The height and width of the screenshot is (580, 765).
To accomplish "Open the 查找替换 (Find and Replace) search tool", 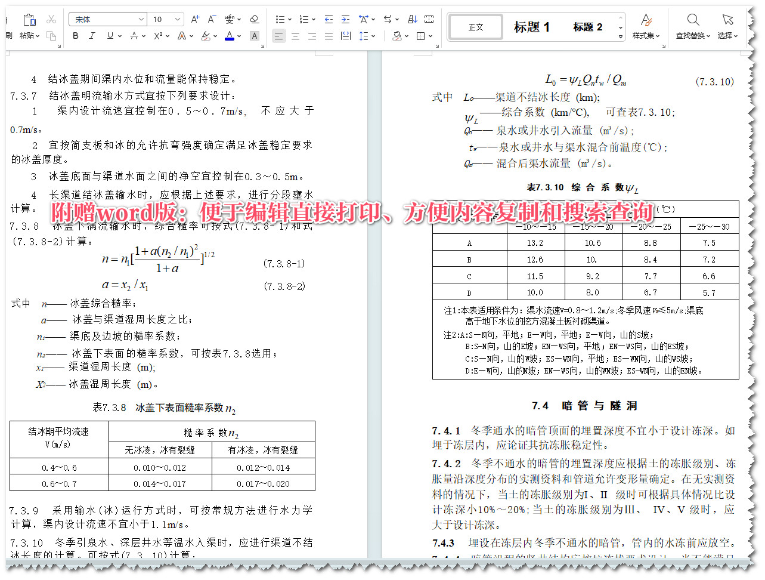I will click(693, 27).
